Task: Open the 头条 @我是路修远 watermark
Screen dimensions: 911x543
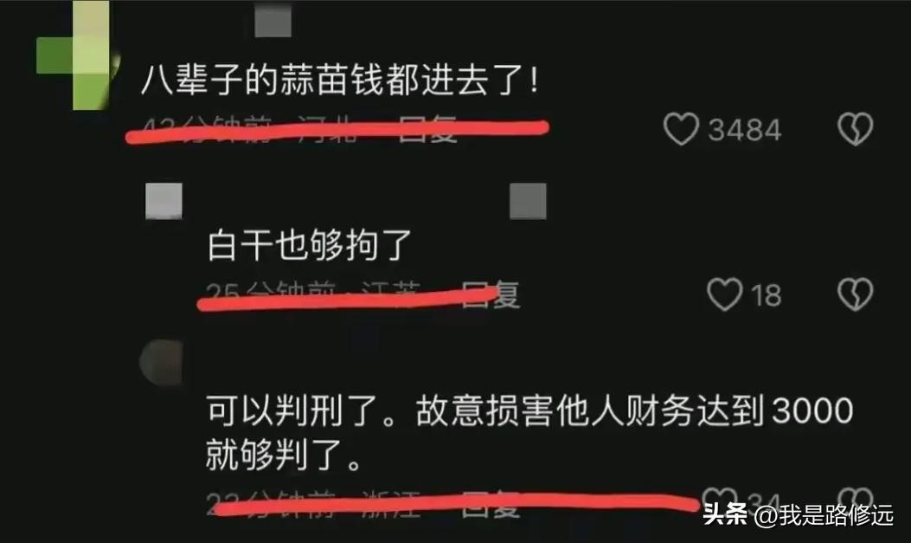Action: 798,515
